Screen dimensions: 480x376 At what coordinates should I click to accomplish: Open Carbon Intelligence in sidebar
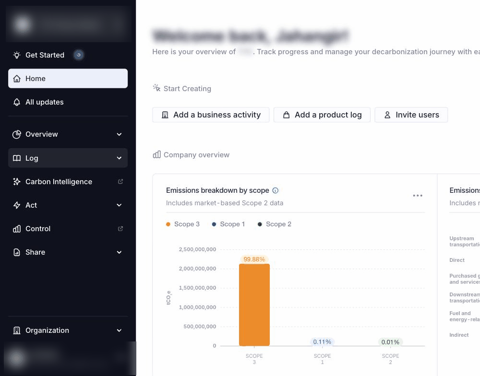pos(68,182)
